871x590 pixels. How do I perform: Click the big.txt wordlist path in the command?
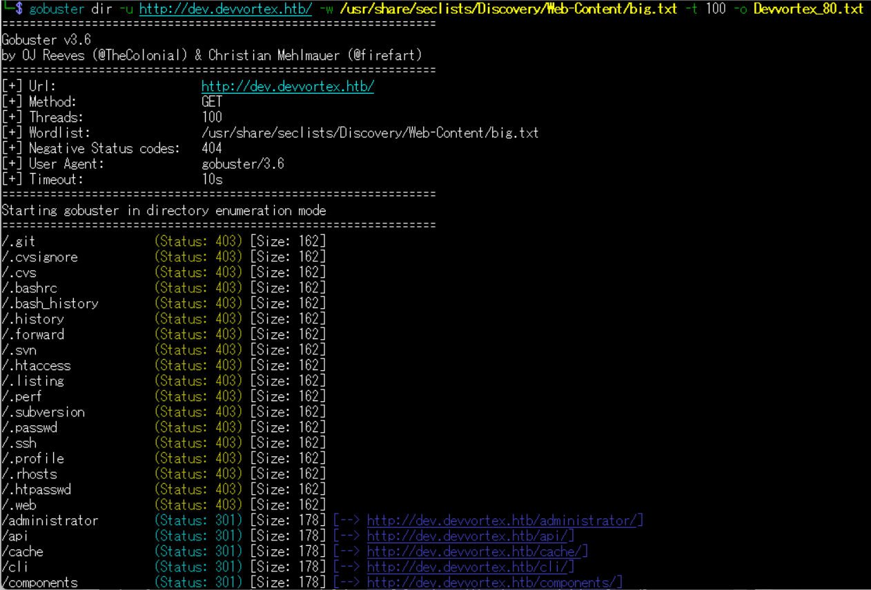pos(508,9)
